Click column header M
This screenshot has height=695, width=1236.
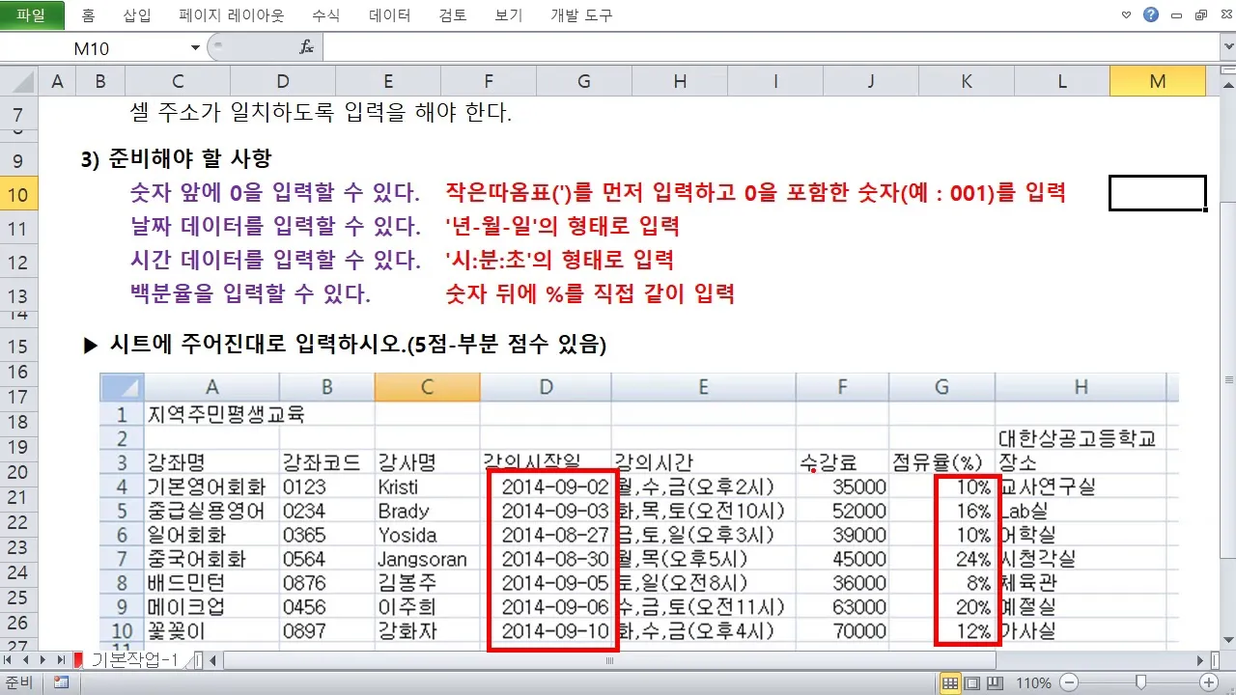(x=1157, y=81)
